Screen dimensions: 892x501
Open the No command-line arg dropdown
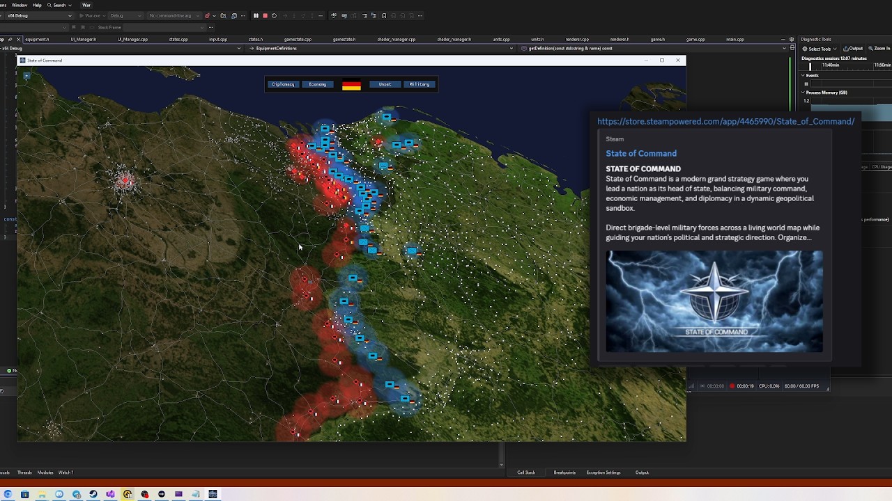click(173, 15)
